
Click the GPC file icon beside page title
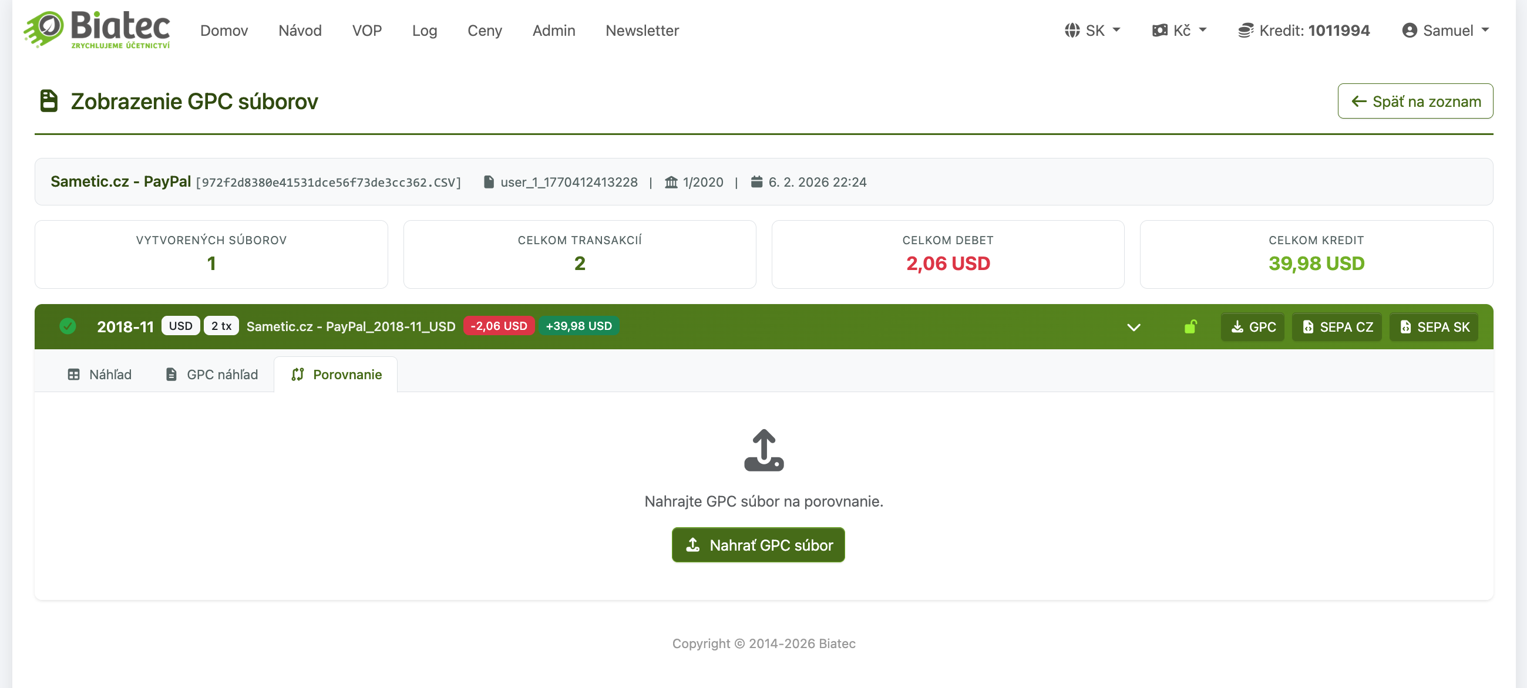pos(49,102)
